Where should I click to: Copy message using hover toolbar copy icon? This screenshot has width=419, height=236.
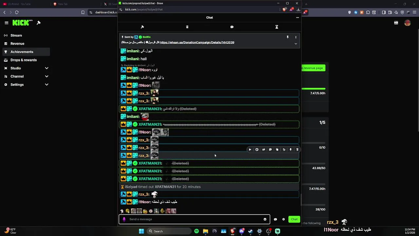(x=277, y=149)
